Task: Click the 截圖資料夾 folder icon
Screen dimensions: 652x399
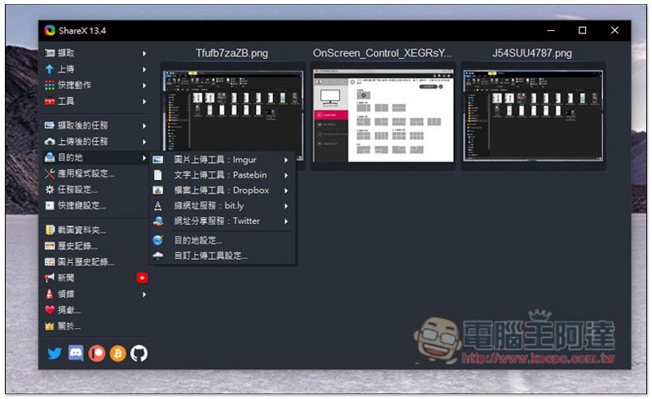Action: (x=50, y=230)
